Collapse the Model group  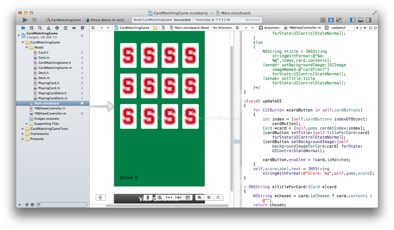[x=27, y=47]
